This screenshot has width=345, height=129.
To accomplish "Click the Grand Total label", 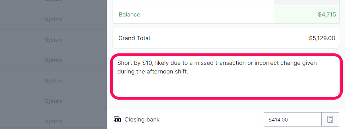I will tap(134, 38).
